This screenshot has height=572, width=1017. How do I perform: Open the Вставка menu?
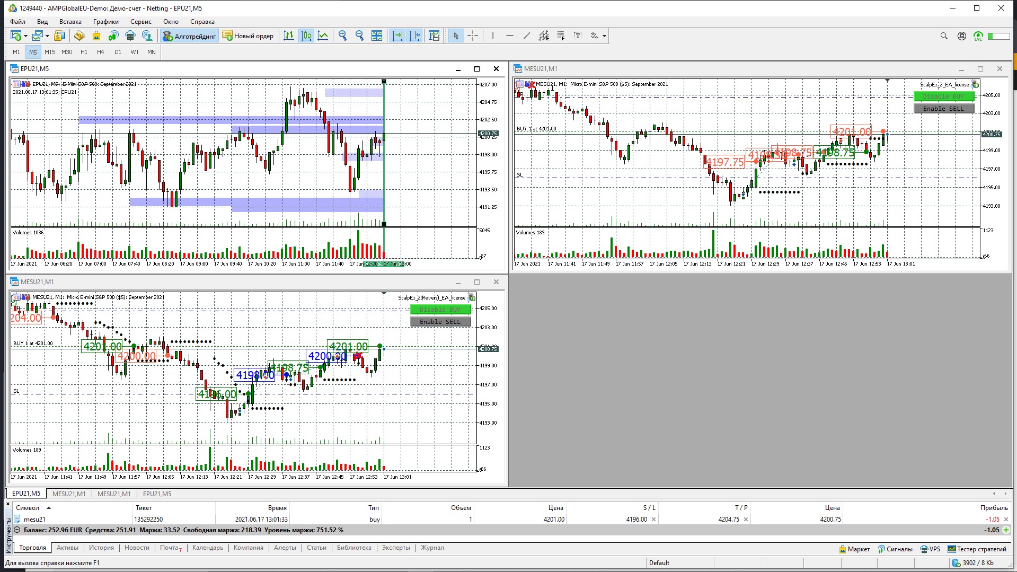(x=70, y=22)
